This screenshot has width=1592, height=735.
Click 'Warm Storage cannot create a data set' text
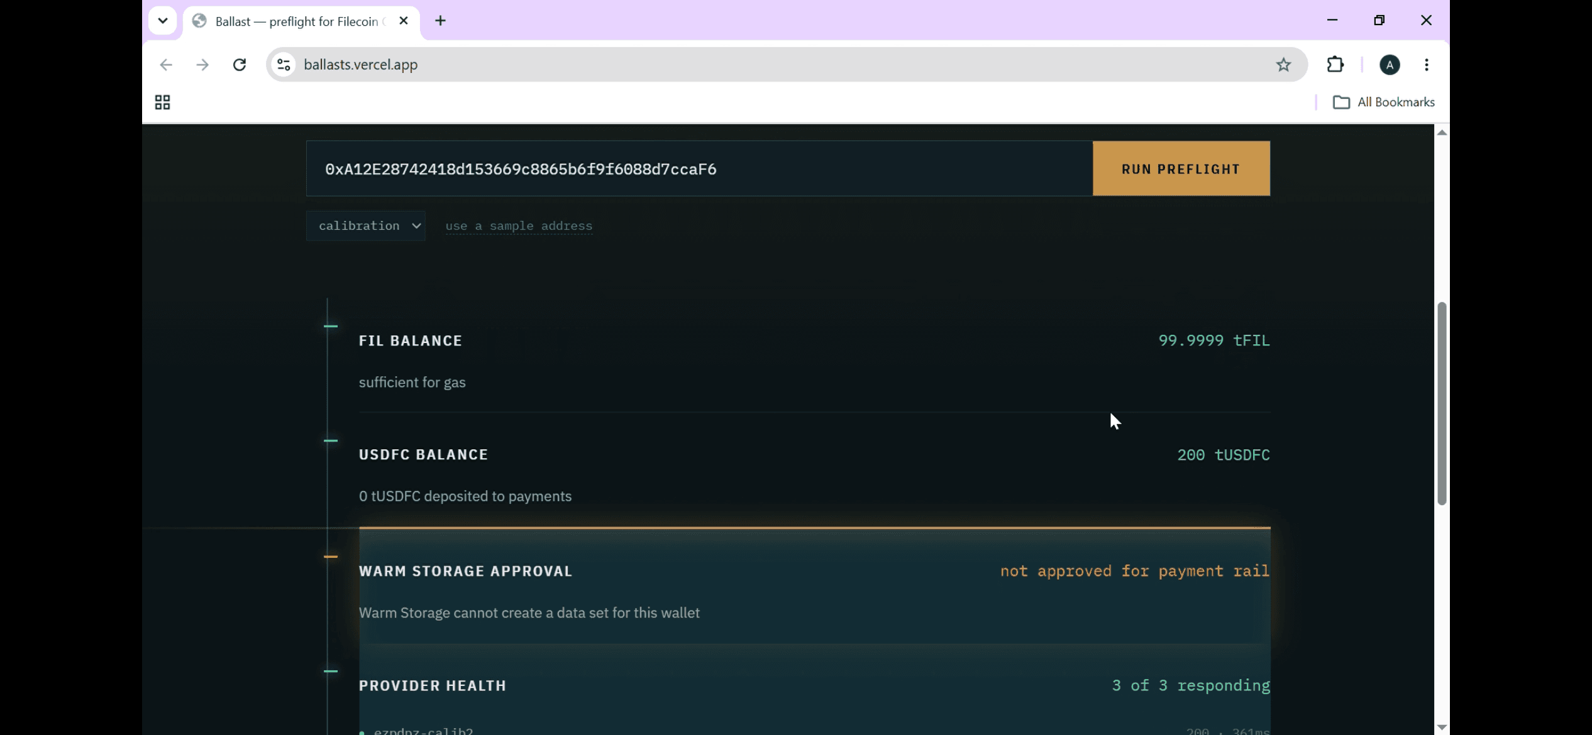(x=529, y=612)
